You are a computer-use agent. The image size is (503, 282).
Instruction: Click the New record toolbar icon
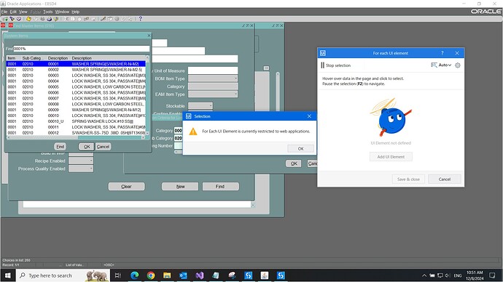[5, 19]
